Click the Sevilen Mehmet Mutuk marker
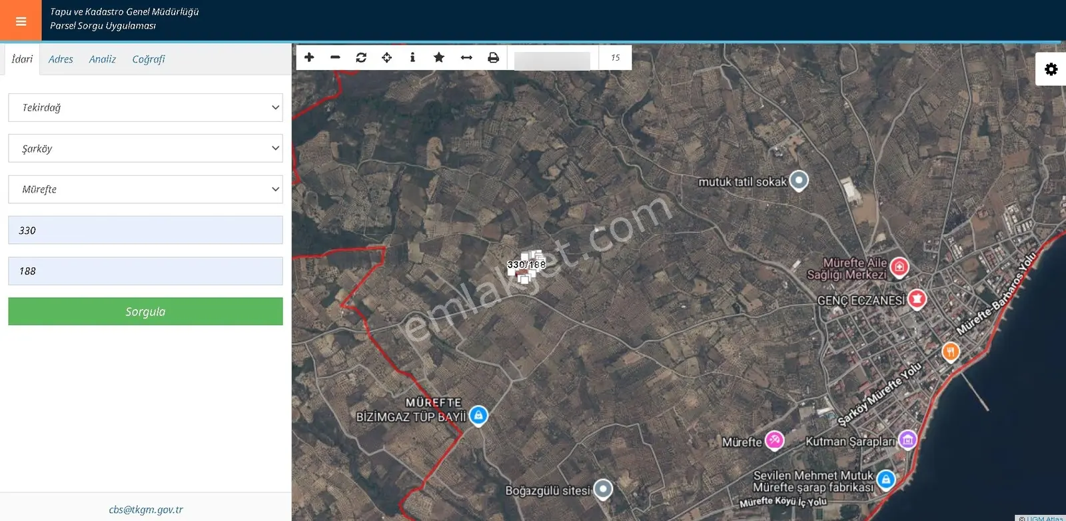The width and height of the screenshot is (1066, 521). [885, 478]
